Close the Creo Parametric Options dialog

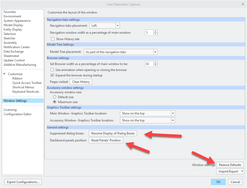click(243, 4)
